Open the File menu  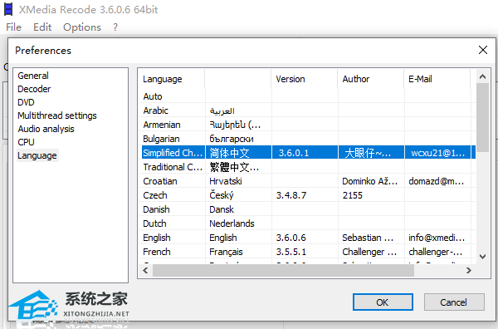13,27
